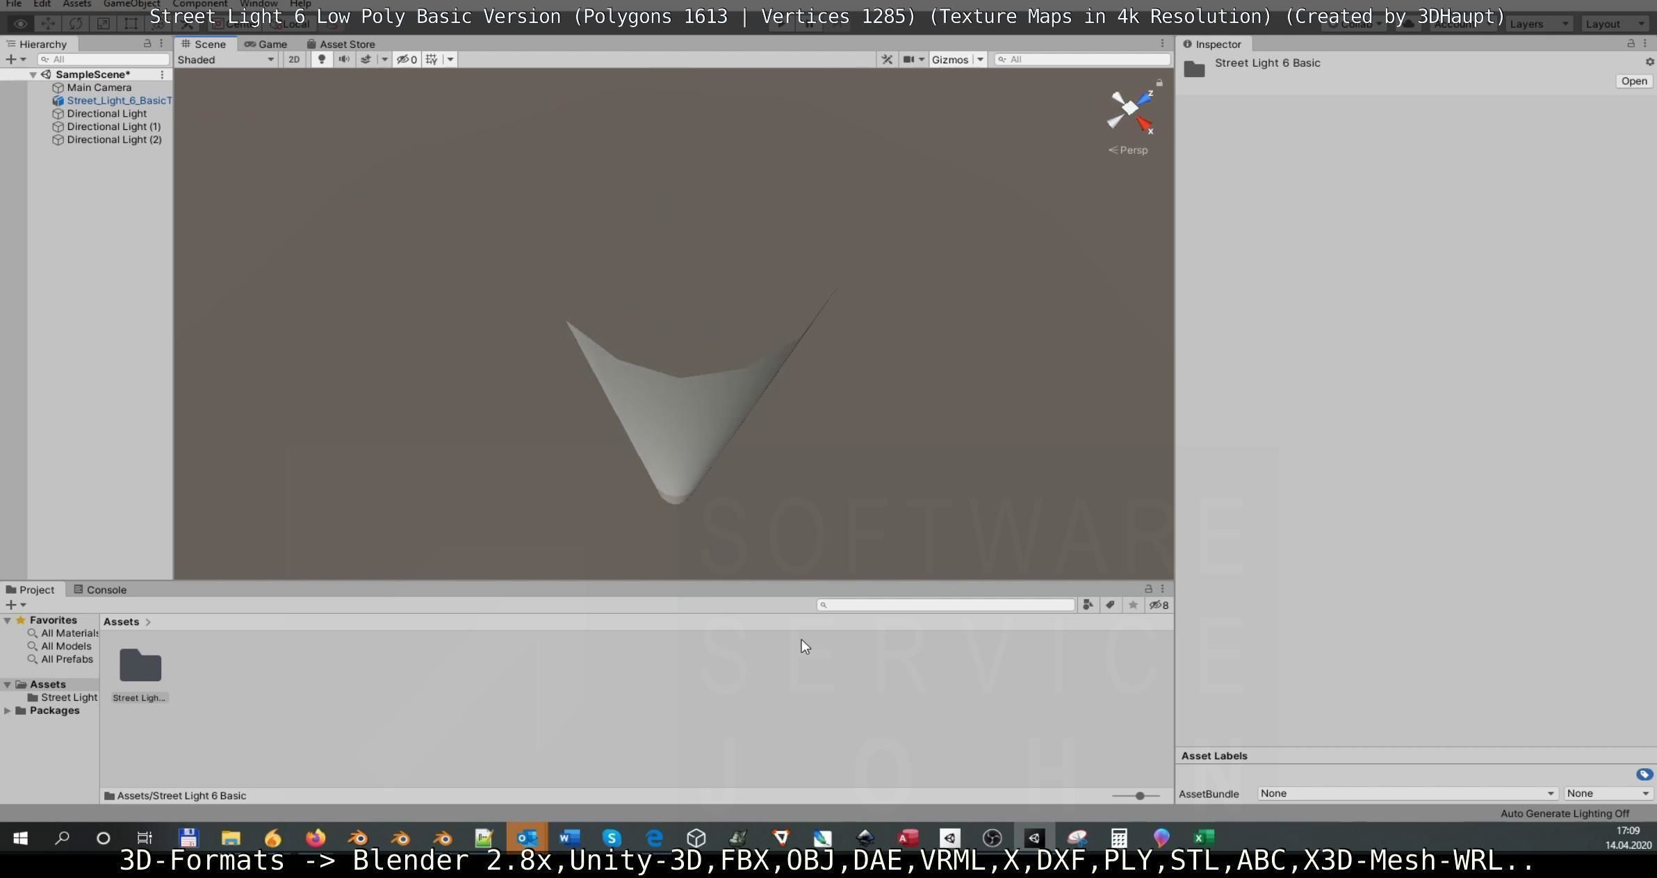Click the favorites star save-search icon

[1133, 605]
